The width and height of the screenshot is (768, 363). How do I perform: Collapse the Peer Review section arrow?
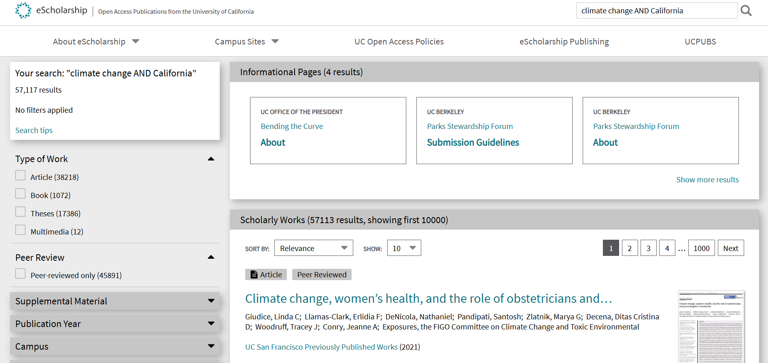211,257
